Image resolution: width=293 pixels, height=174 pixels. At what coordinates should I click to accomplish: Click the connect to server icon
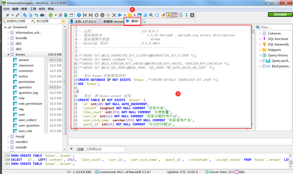[7, 15]
